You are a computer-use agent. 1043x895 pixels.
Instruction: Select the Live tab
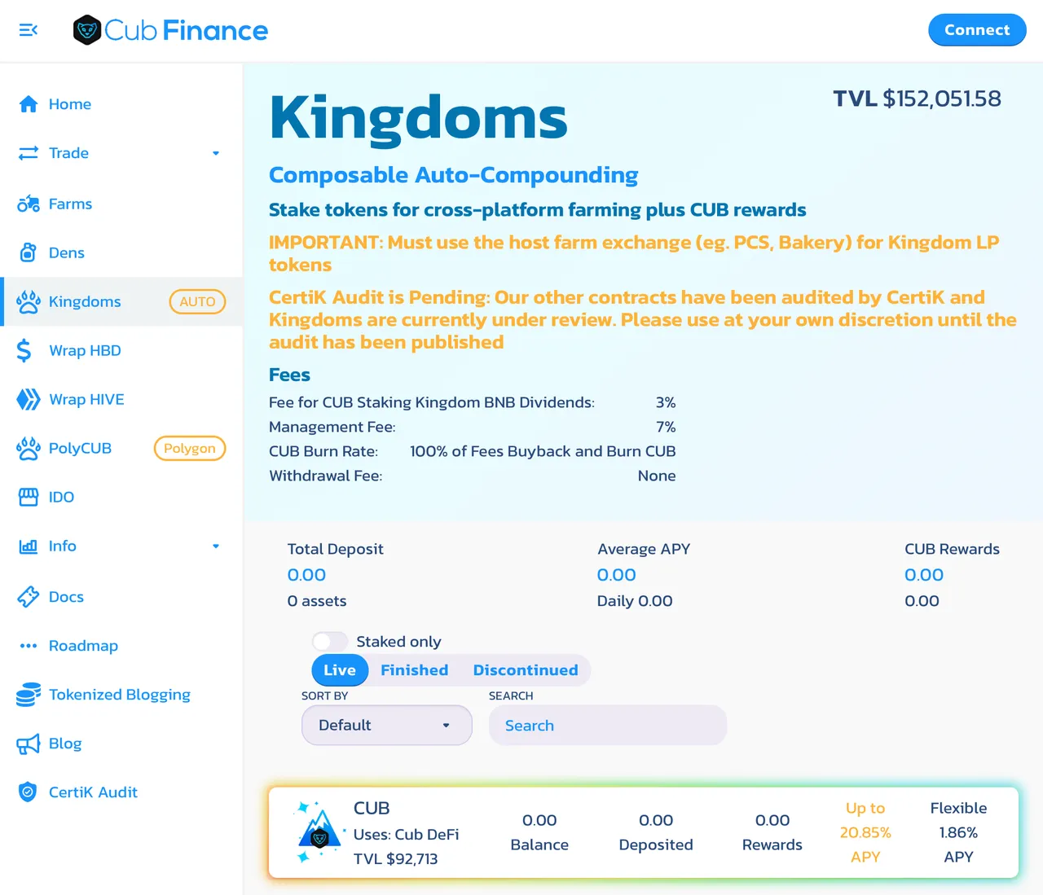340,670
